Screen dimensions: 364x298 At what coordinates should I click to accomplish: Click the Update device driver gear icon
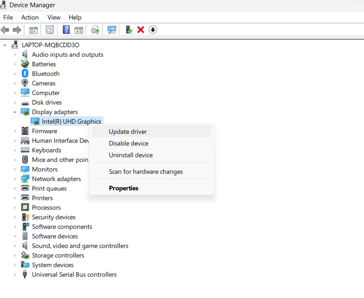pos(95,30)
